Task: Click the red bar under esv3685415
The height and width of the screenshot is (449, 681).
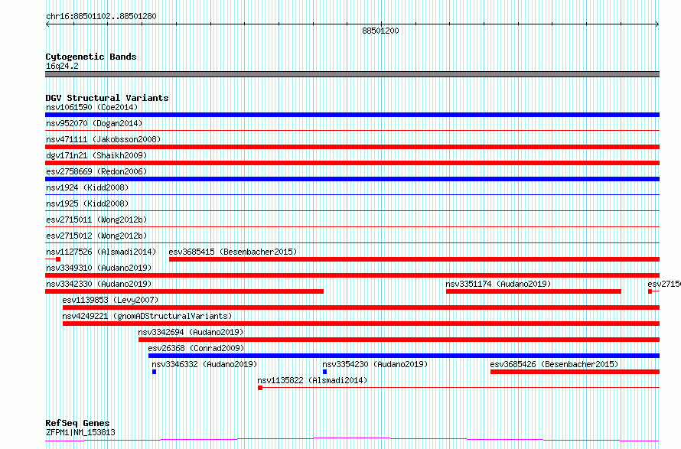Action: click(x=414, y=259)
